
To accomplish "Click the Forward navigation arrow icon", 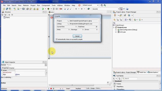I will pos(82,9).
